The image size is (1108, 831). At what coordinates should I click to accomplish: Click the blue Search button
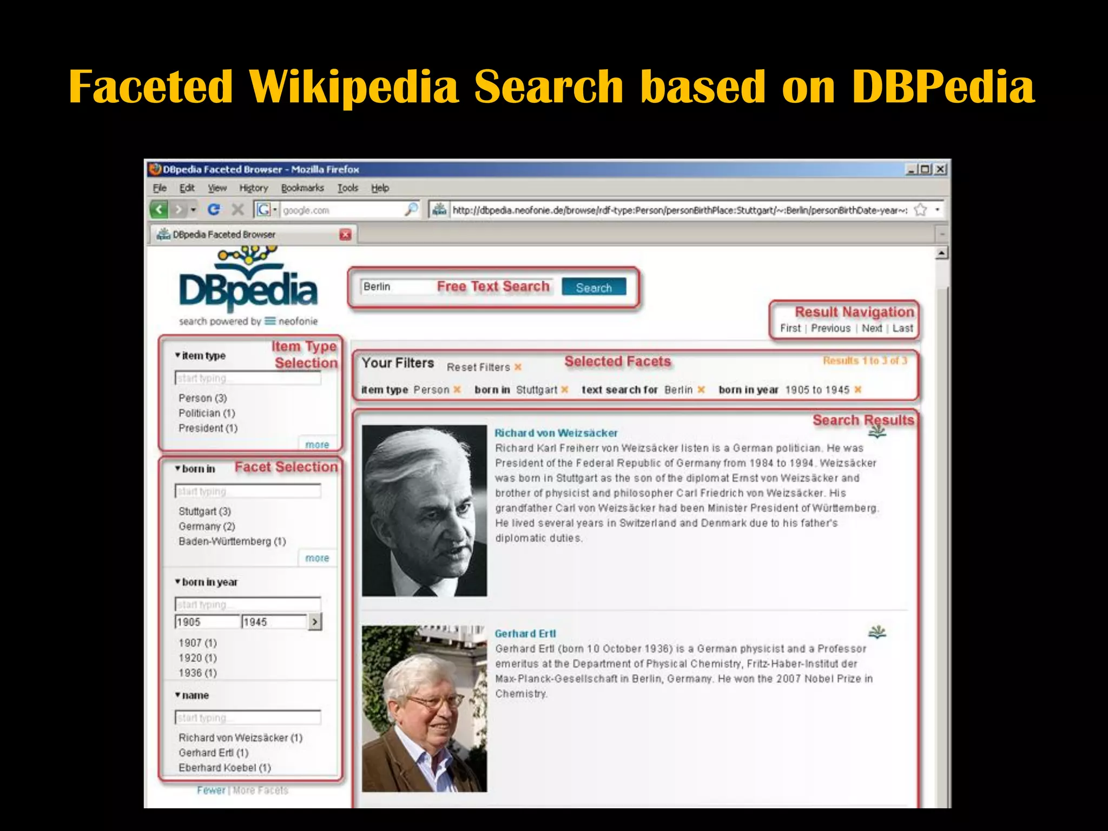(593, 287)
